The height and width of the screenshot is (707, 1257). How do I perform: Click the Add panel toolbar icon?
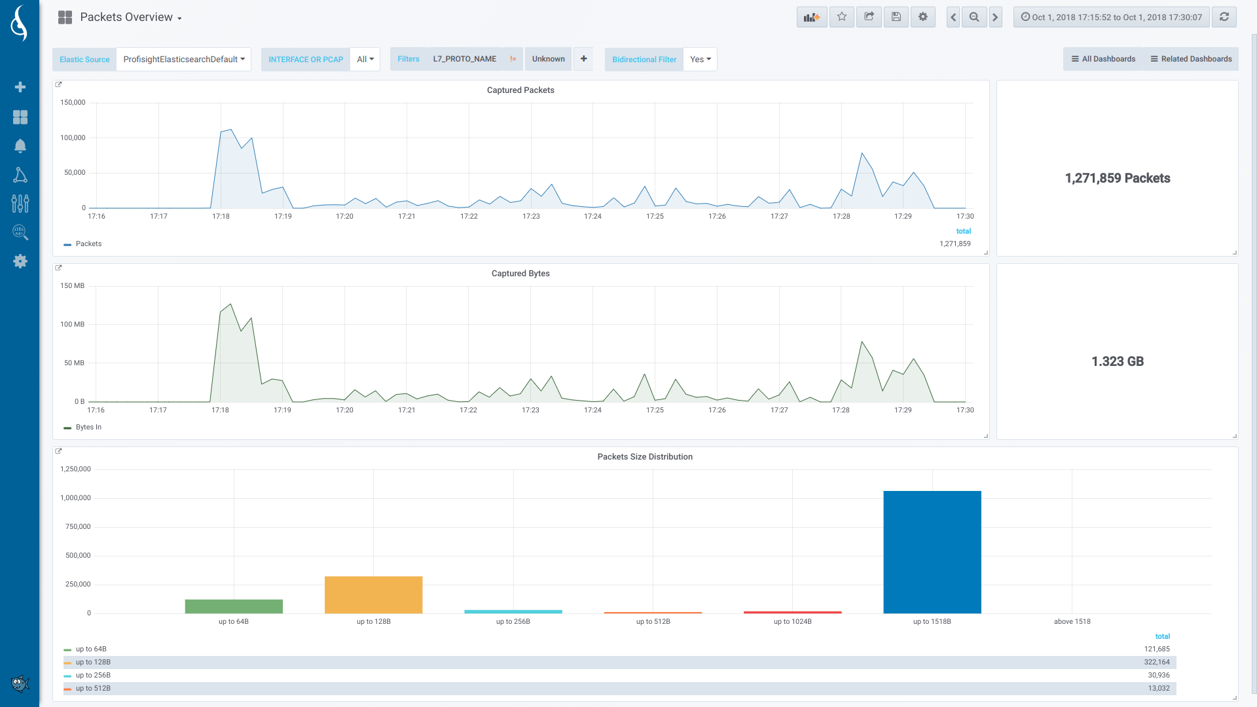tap(812, 17)
